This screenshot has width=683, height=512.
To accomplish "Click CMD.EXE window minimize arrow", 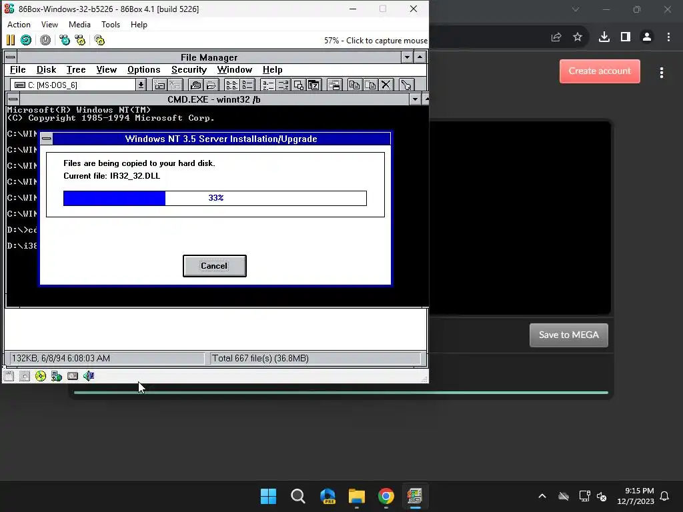I will tap(415, 99).
